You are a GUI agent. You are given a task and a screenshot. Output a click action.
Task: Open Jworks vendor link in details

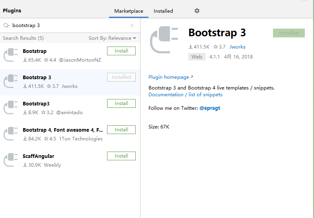238,47
